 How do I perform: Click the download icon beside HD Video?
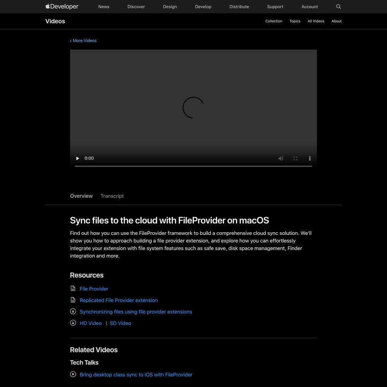tap(73, 323)
